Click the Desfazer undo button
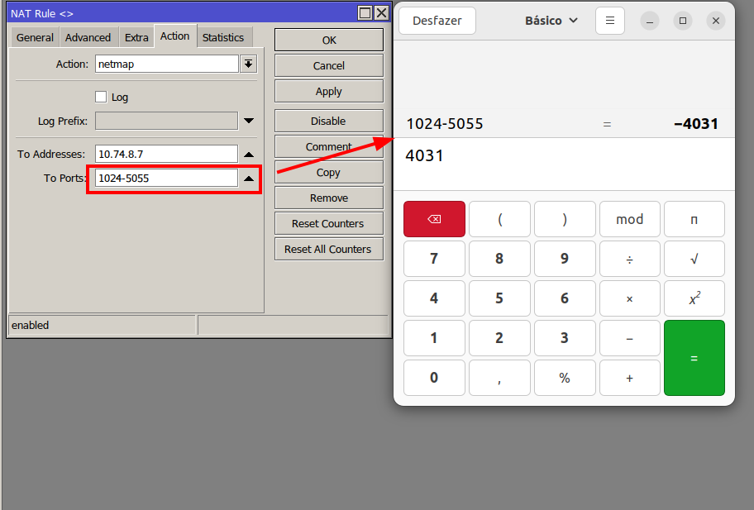 pos(437,21)
